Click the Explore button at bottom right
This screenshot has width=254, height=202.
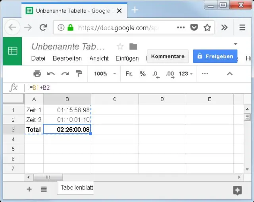tap(237, 190)
